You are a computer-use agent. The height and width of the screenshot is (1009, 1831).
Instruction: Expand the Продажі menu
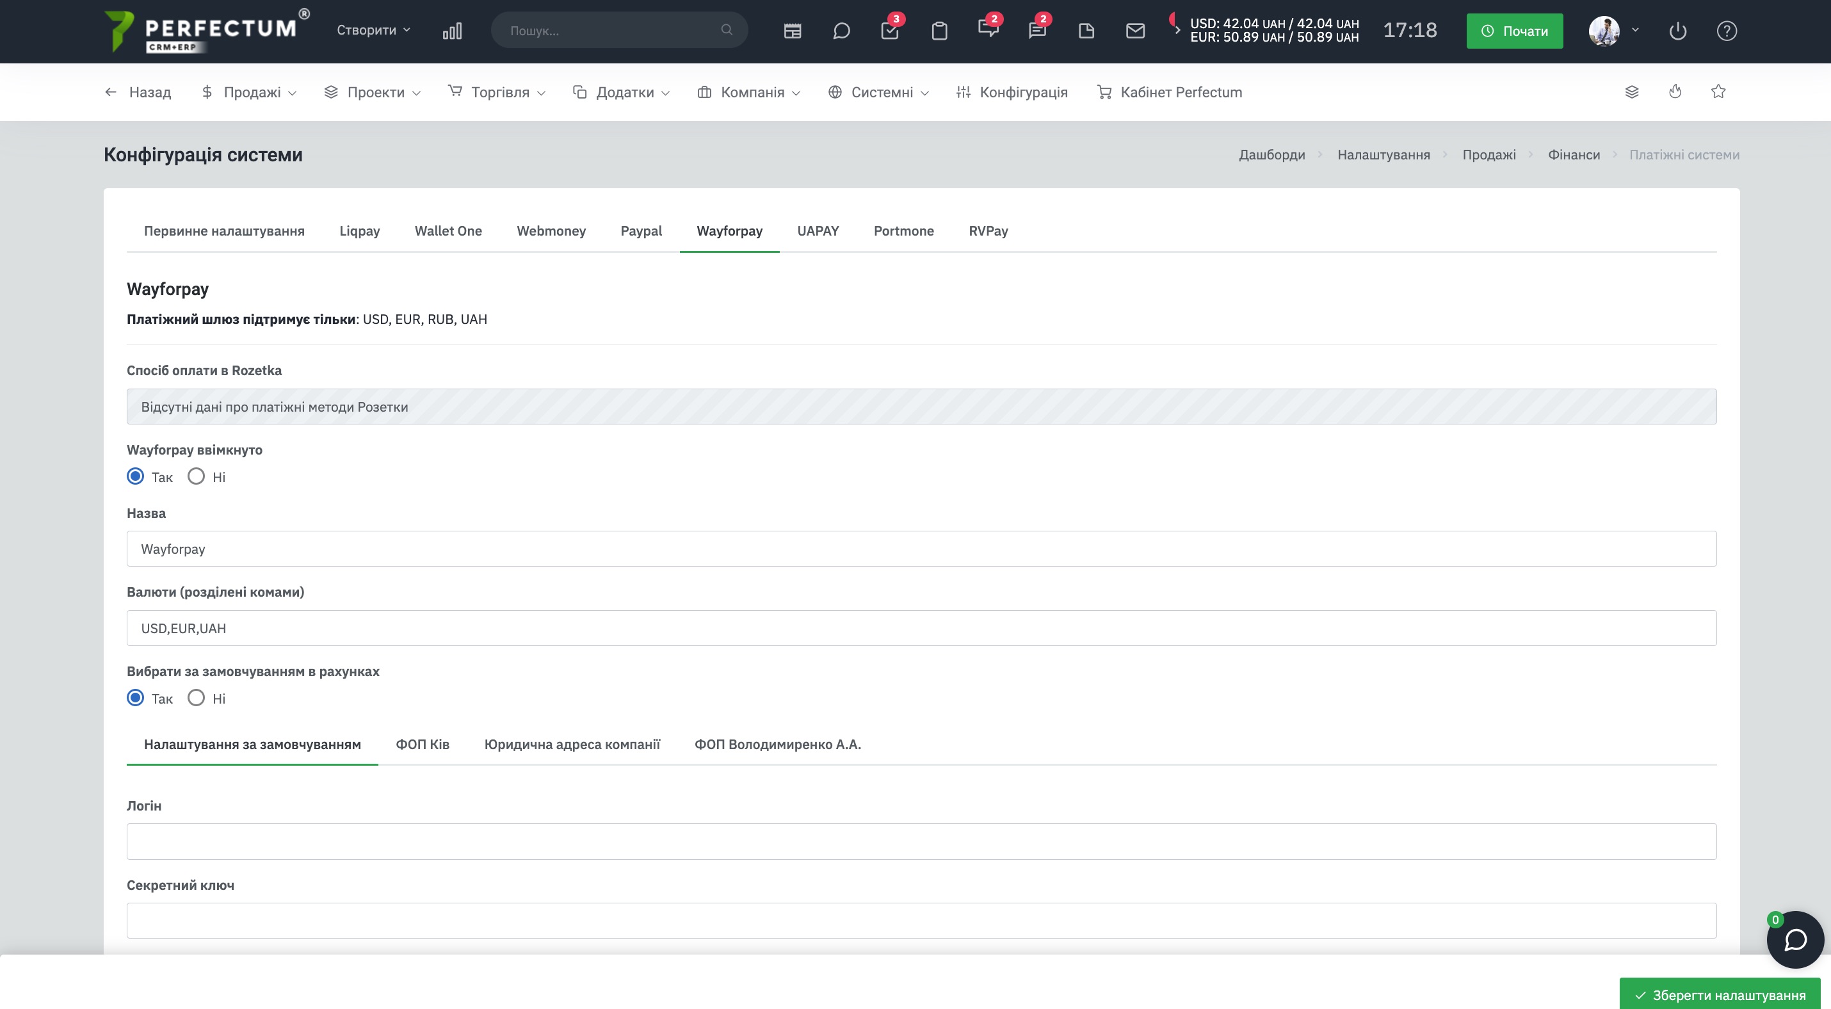(249, 92)
